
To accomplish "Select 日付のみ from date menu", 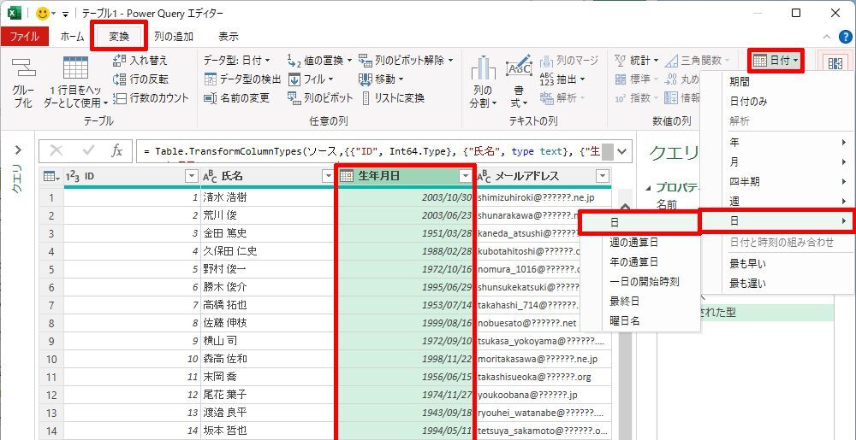I will click(748, 102).
